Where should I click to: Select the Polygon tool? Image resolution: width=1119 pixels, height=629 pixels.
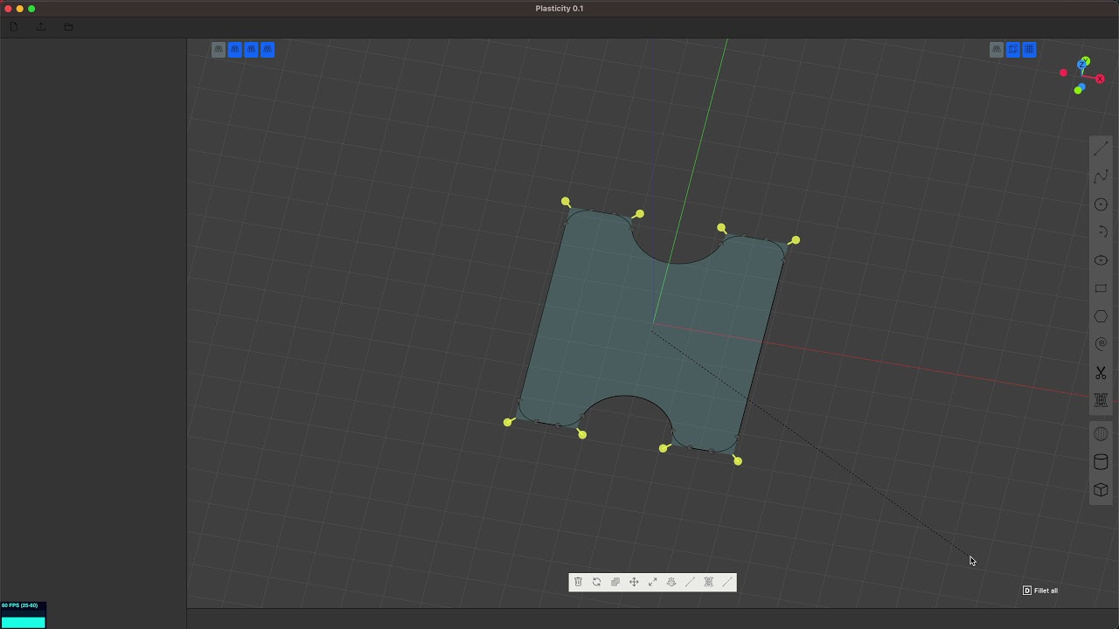(1101, 316)
